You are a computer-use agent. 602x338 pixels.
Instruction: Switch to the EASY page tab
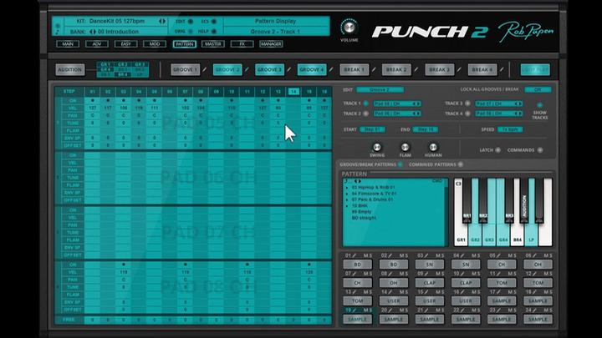125,44
